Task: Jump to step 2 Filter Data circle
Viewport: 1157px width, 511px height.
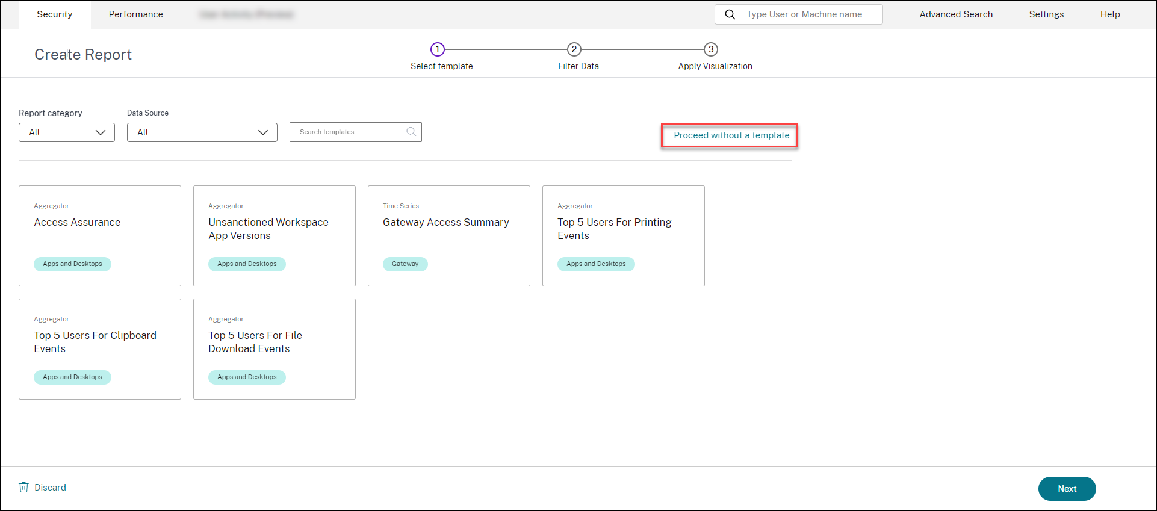Action: pyautogui.click(x=574, y=49)
